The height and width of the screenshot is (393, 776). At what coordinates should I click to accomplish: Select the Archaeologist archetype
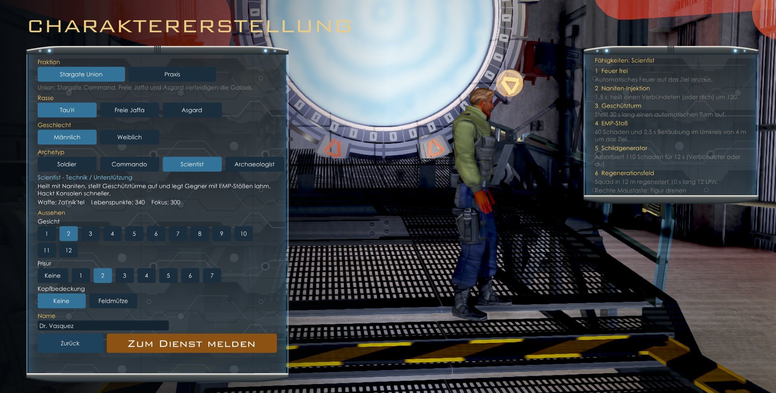(x=255, y=164)
